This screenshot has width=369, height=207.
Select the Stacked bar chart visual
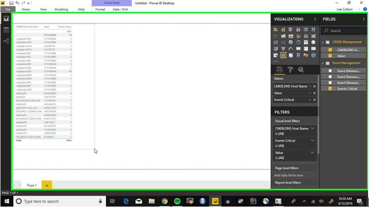point(276,29)
